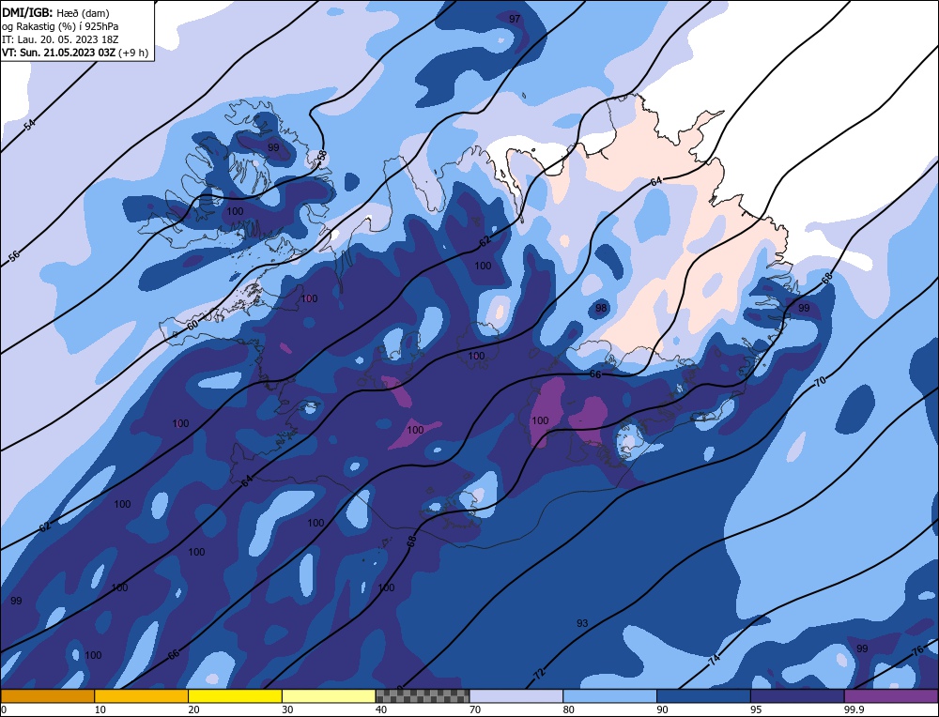
Task: Click the valid time 'VT: Sun. 21.05.2023 03Z'
Action: (58, 53)
